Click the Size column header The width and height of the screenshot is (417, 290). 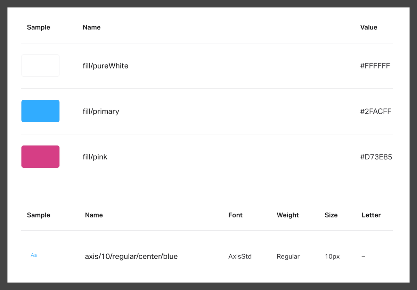point(331,215)
